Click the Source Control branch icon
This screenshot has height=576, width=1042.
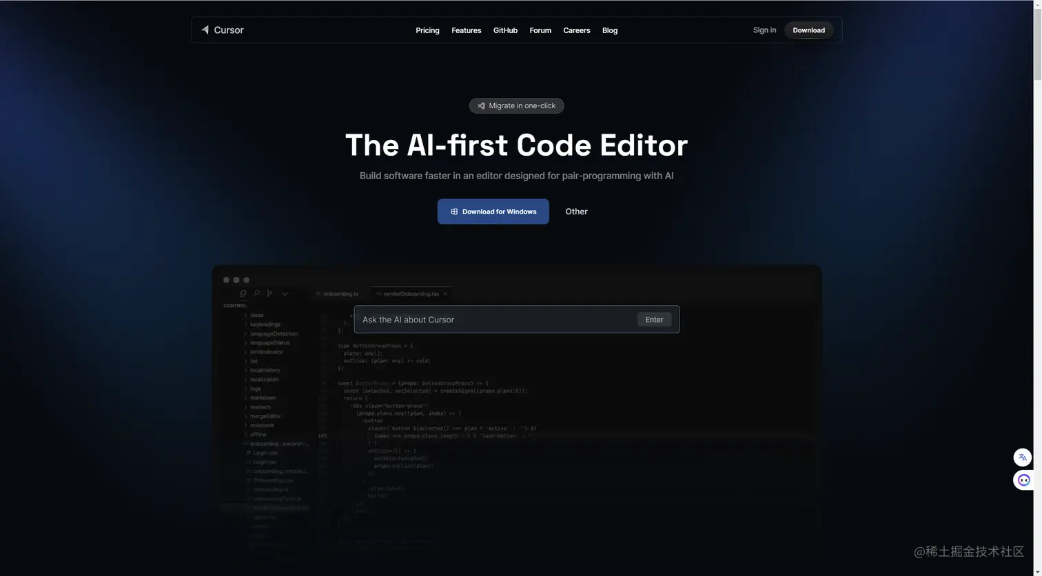click(x=269, y=294)
